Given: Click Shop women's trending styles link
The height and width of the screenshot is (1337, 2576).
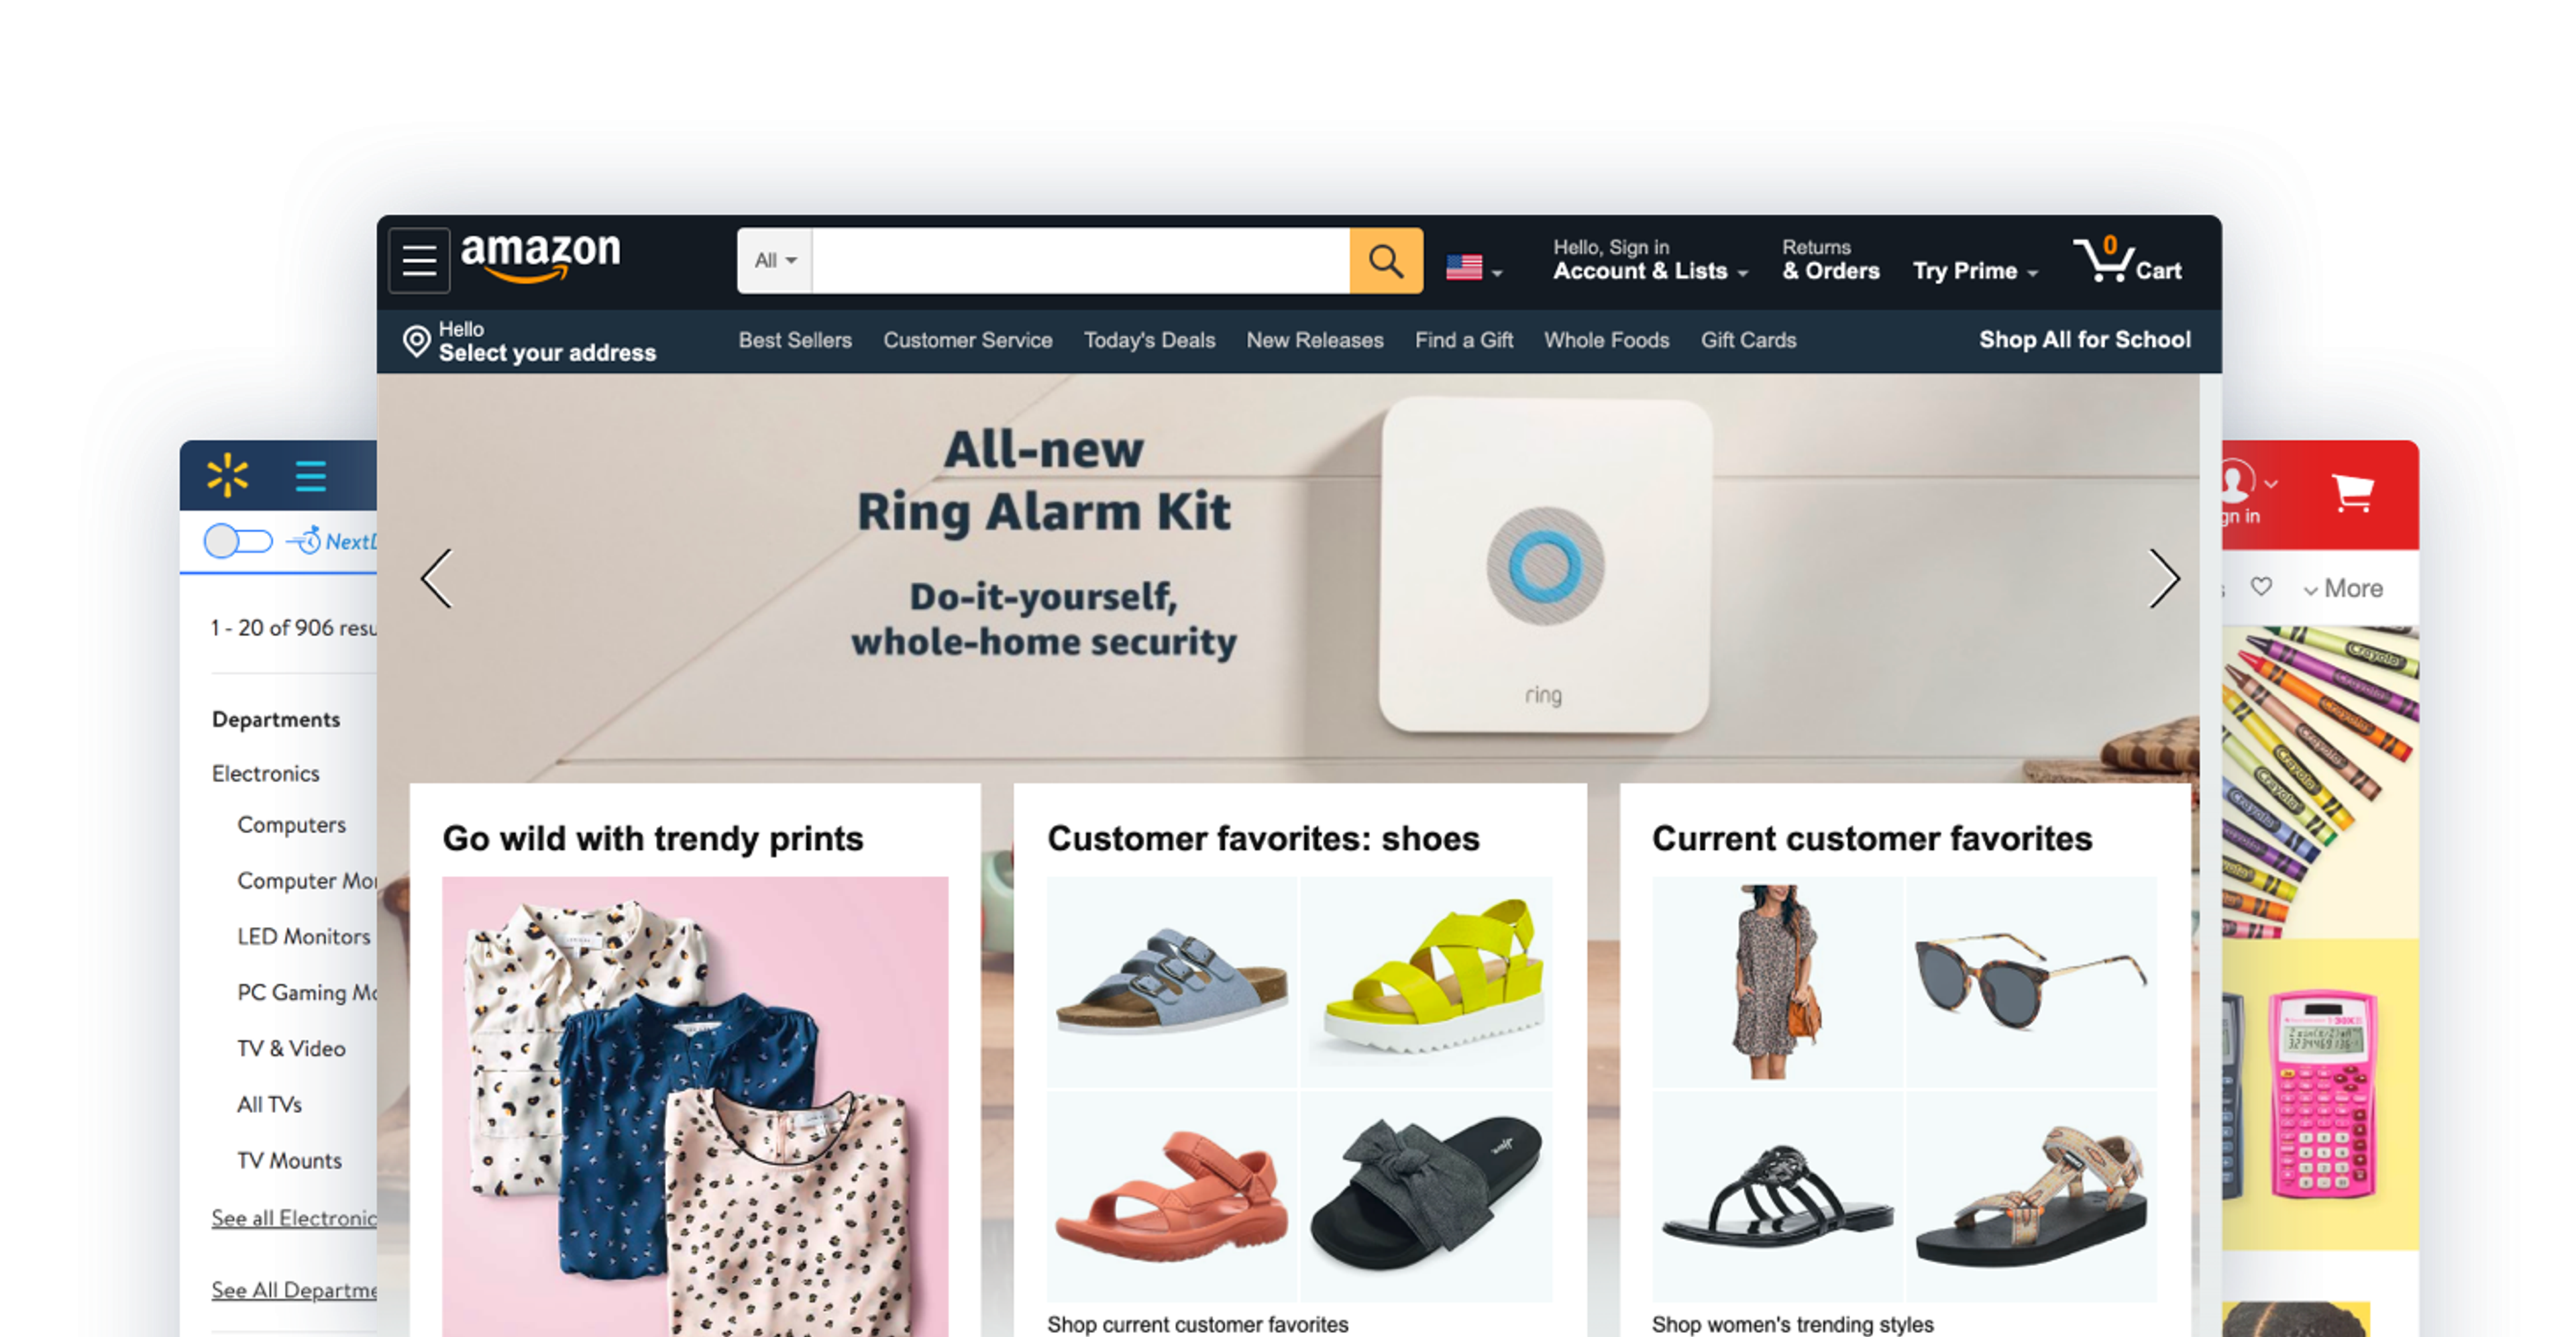Looking at the screenshot, I should tap(1792, 1324).
